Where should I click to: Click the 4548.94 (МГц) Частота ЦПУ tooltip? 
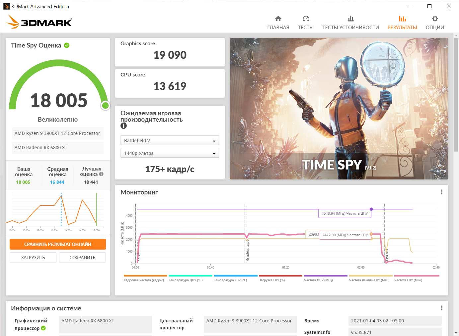coord(345,213)
